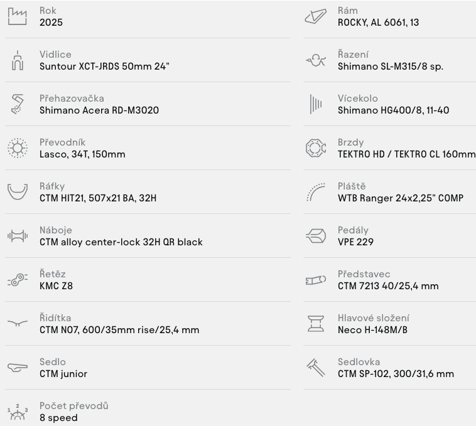Click the cassette icon beside Vícekolo
476x426 pixels.
pyautogui.click(x=316, y=104)
